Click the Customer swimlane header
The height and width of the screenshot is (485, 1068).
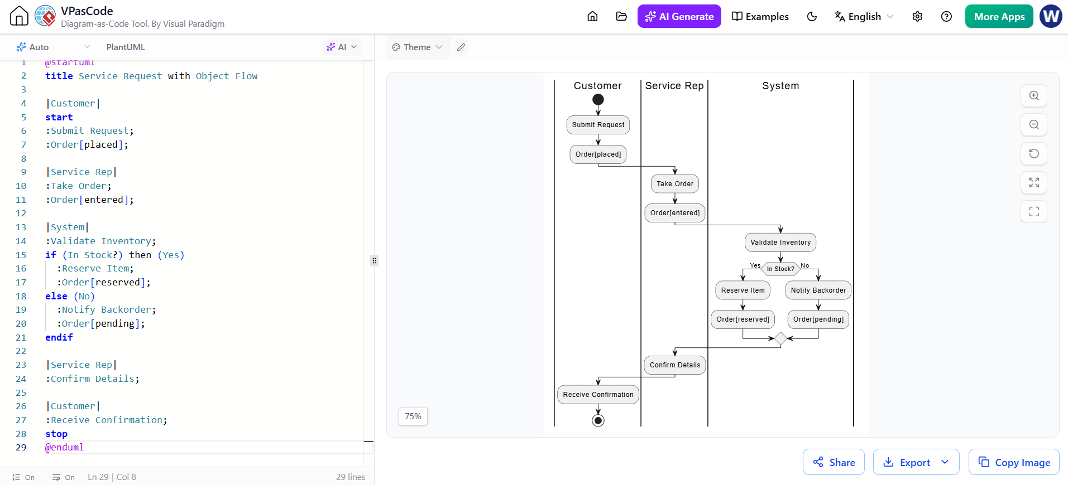click(x=597, y=85)
